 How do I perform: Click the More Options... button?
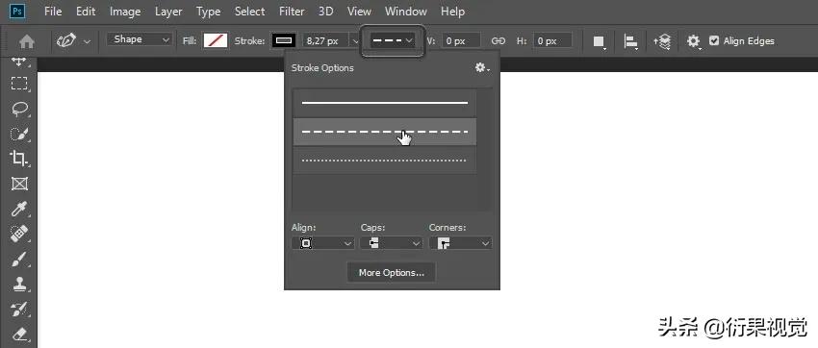click(392, 272)
